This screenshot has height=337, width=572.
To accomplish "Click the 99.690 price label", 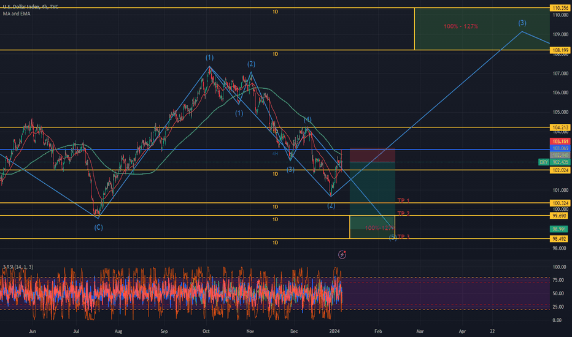I will pyautogui.click(x=559, y=216).
